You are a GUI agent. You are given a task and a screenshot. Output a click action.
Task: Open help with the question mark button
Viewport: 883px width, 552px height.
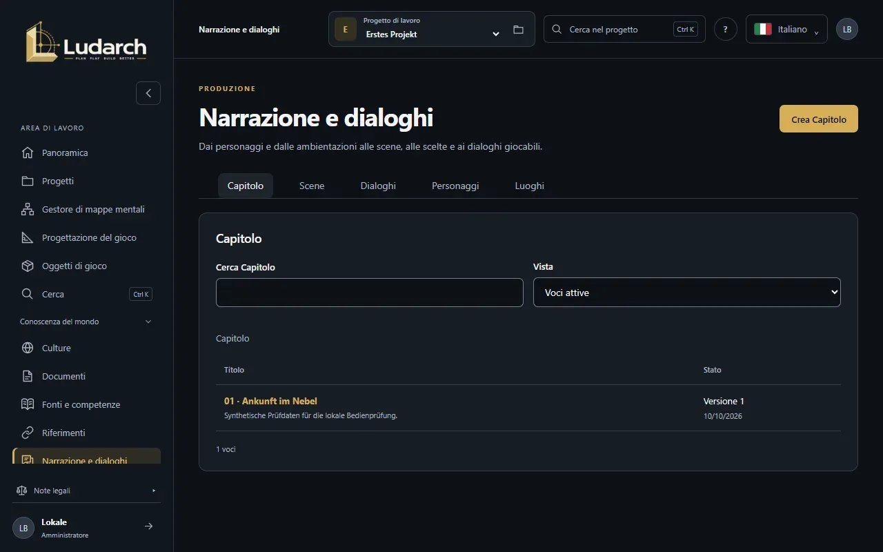point(725,30)
